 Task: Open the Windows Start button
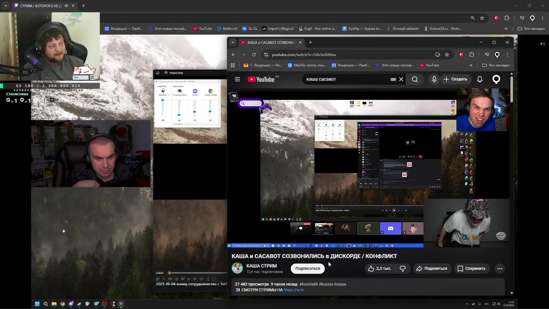coord(37,304)
